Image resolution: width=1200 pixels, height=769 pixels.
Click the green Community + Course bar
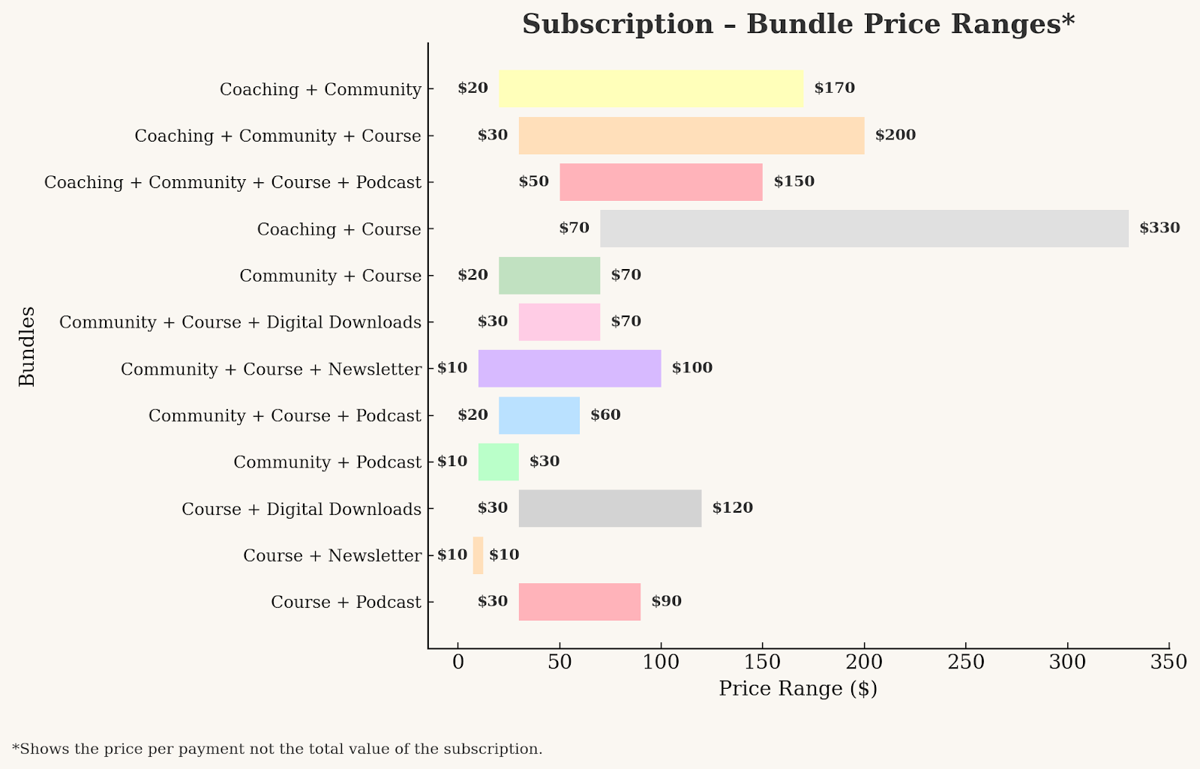pyautogui.click(x=549, y=276)
